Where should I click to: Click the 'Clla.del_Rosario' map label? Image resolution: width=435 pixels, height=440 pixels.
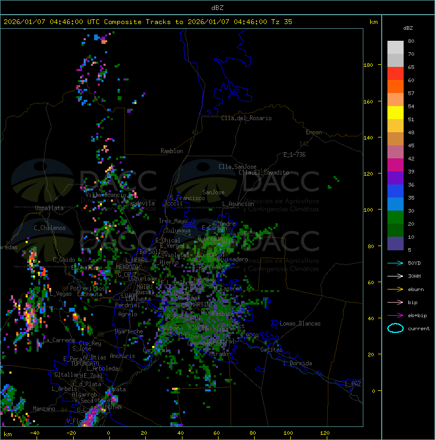pyautogui.click(x=246, y=118)
